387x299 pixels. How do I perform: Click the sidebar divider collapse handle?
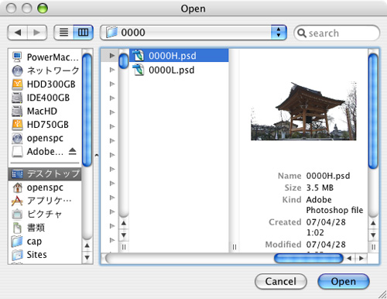[97, 156]
